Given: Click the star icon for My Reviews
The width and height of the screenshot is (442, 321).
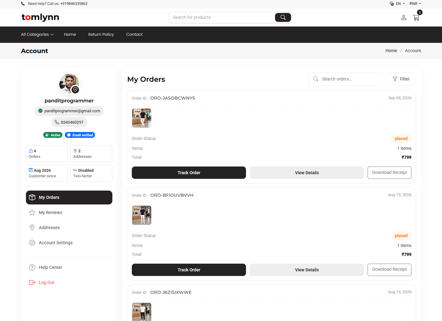Looking at the screenshot, I should click(x=32, y=212).
